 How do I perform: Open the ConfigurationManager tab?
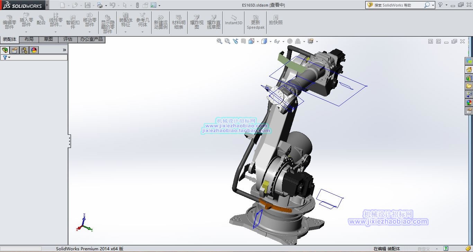click(24, 50)
